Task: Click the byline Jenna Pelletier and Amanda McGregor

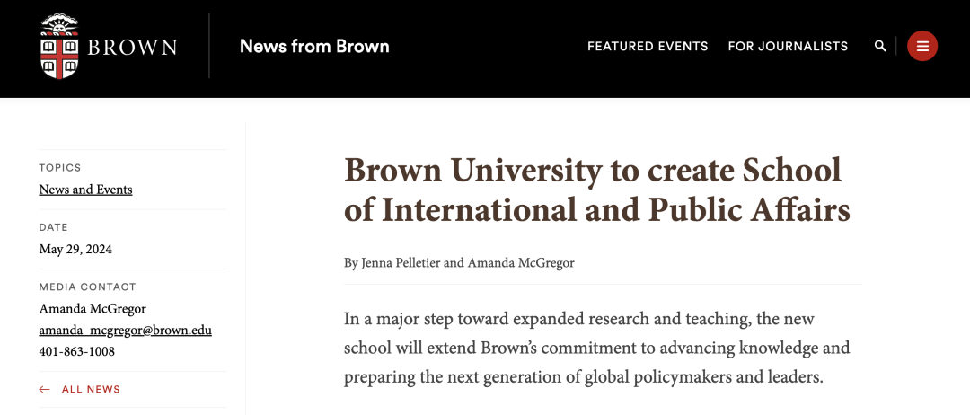Action: tap(459, 263)
